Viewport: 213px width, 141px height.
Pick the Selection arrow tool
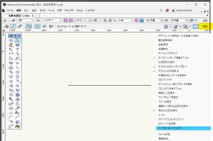coord(17,40)
